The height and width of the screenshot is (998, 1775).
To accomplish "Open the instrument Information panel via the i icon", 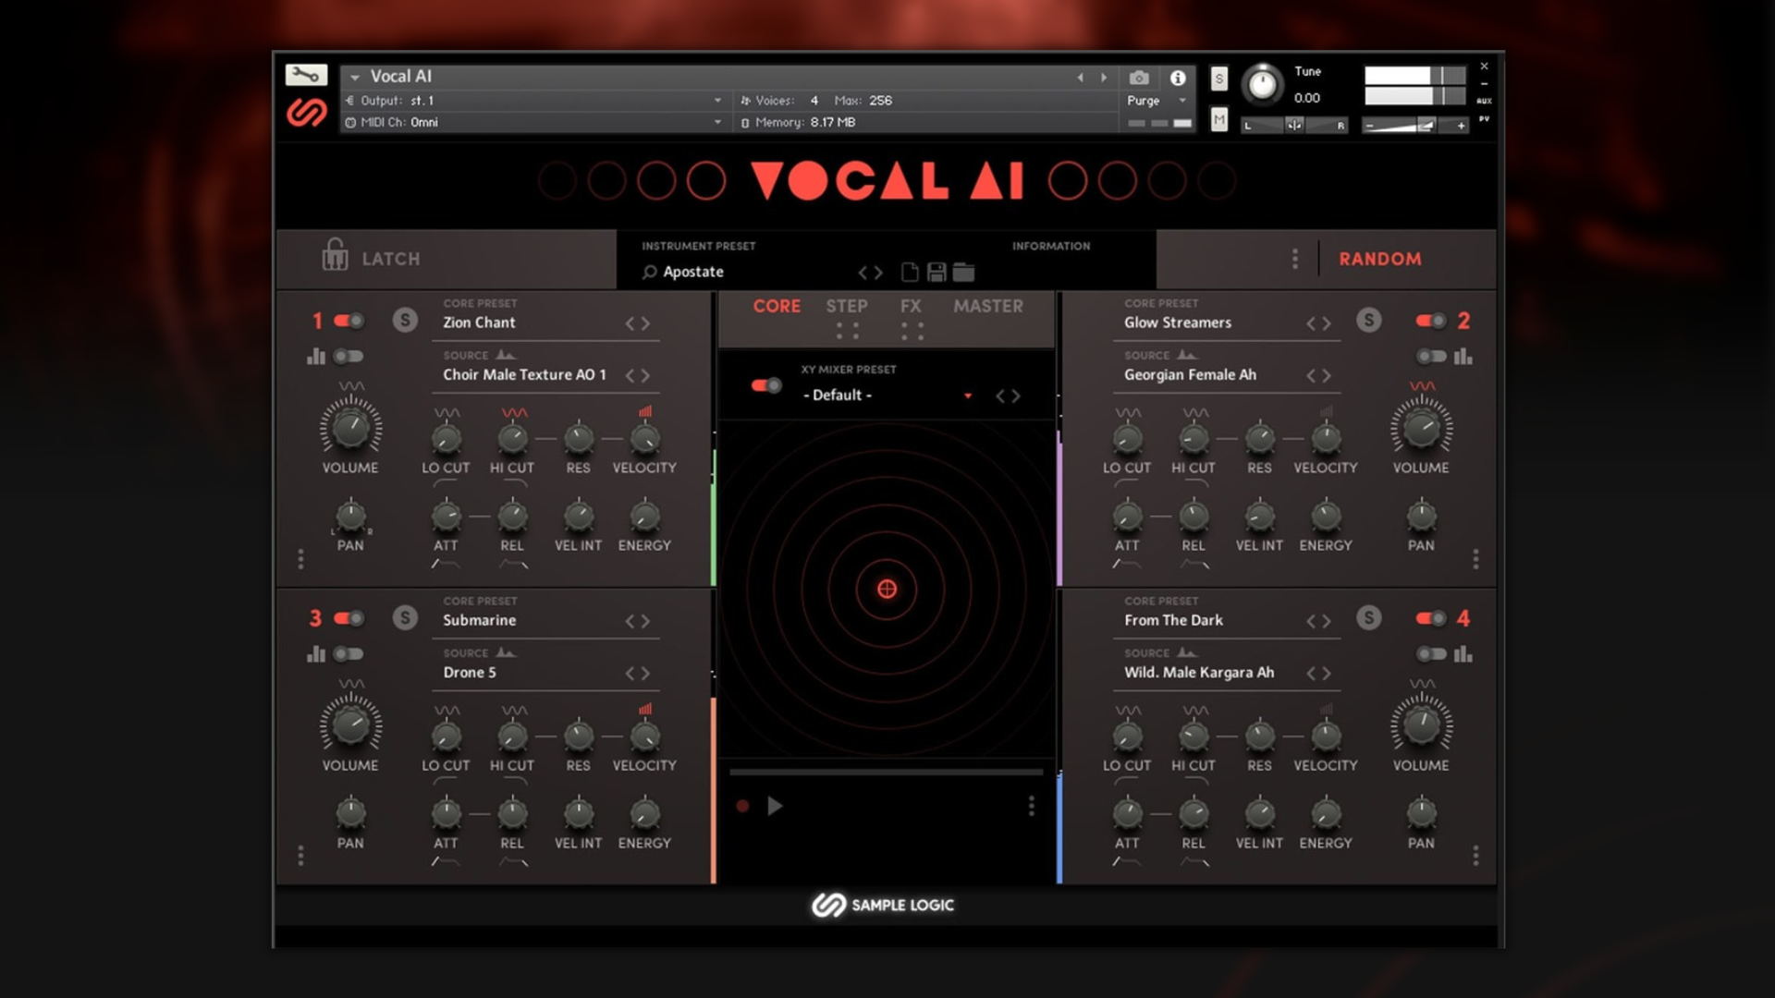I will coord(1177,78).
